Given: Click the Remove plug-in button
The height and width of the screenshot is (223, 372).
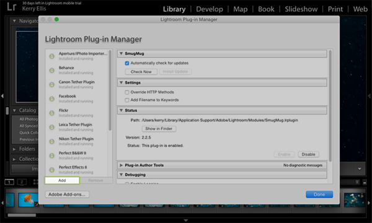Looking at the screenshot, I should tap(95, 180).
